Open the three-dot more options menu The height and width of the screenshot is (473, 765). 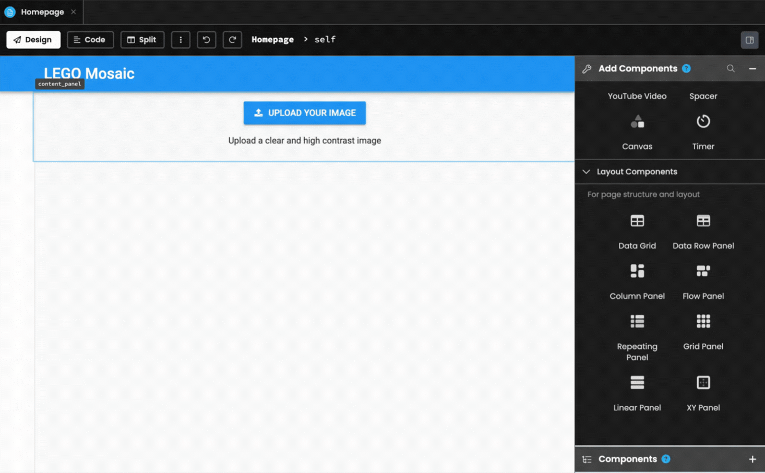tap(181, 40)
